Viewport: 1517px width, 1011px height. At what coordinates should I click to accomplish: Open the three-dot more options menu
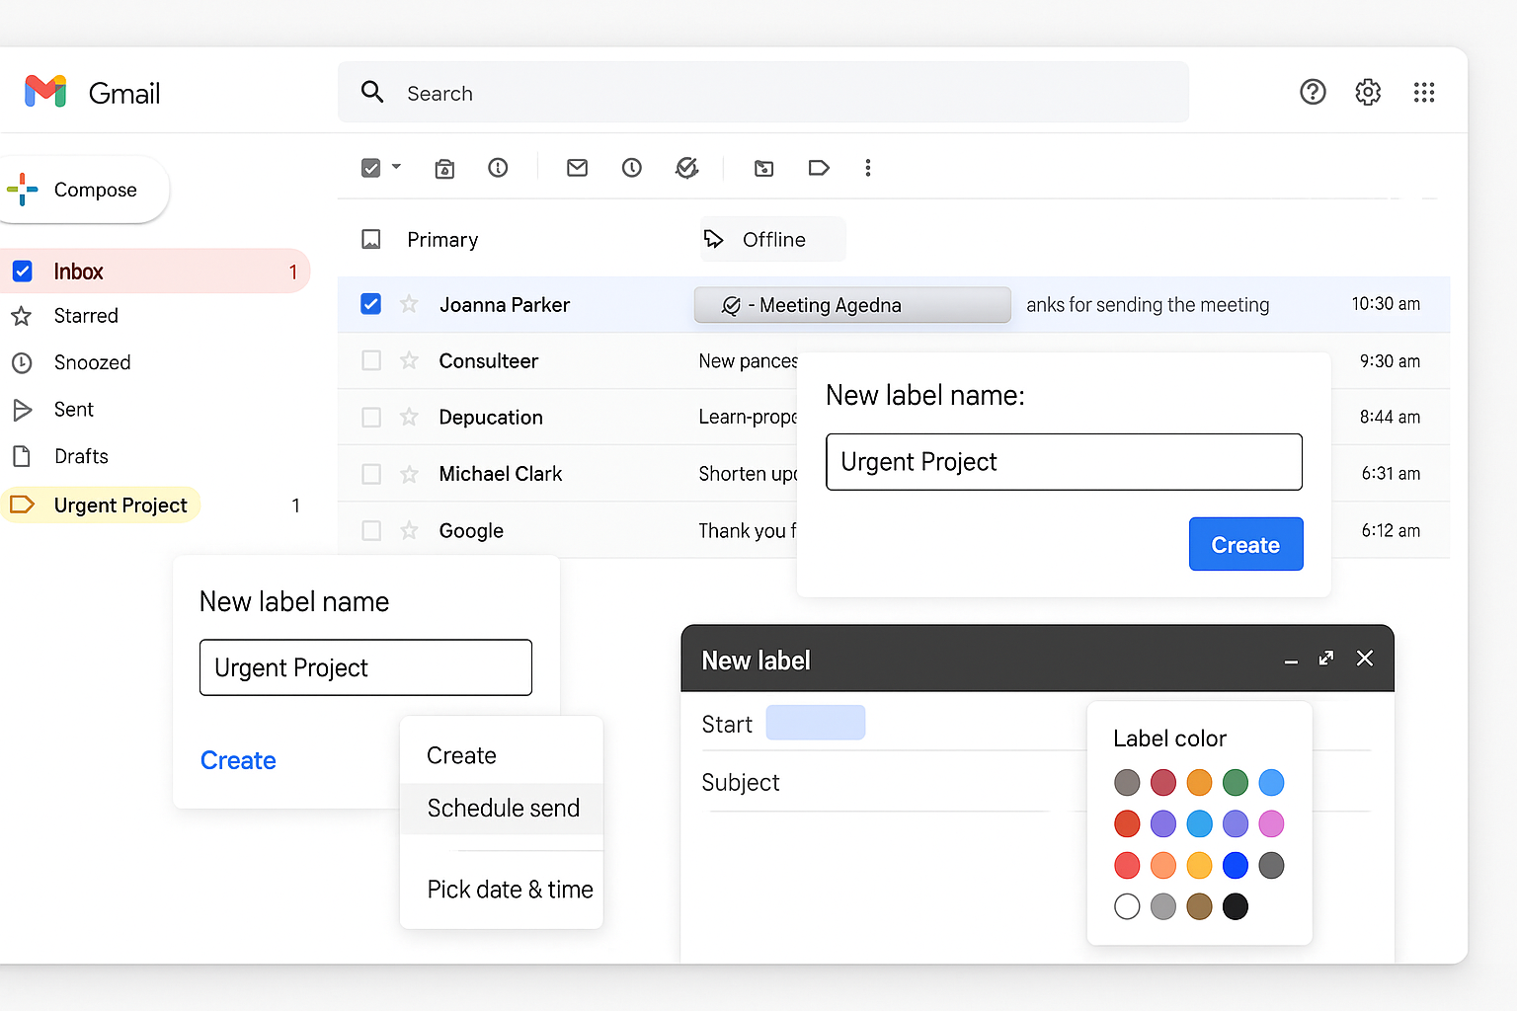coord(868,168)
